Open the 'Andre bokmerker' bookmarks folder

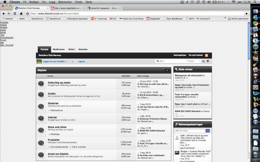[238, 19]
